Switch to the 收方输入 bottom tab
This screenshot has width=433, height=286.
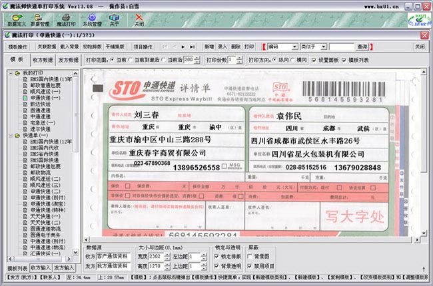point(41,268)
